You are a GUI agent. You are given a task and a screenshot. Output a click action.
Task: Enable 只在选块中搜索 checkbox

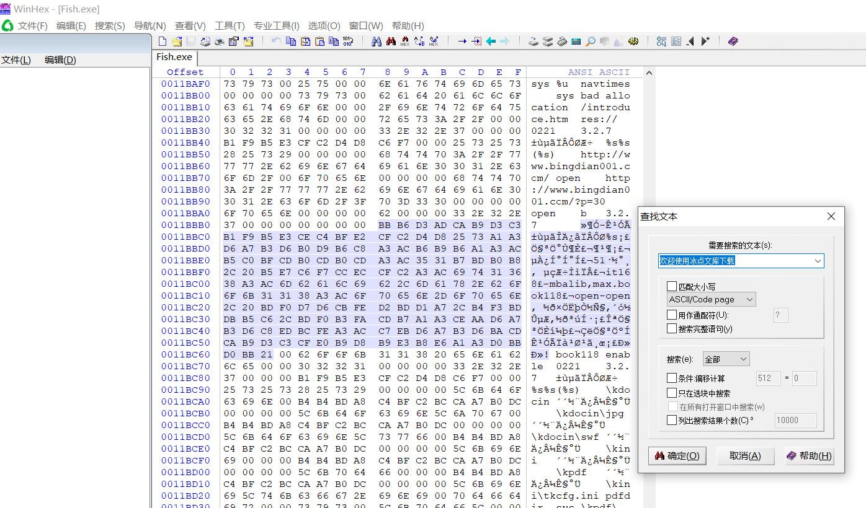tap(671, 393)
